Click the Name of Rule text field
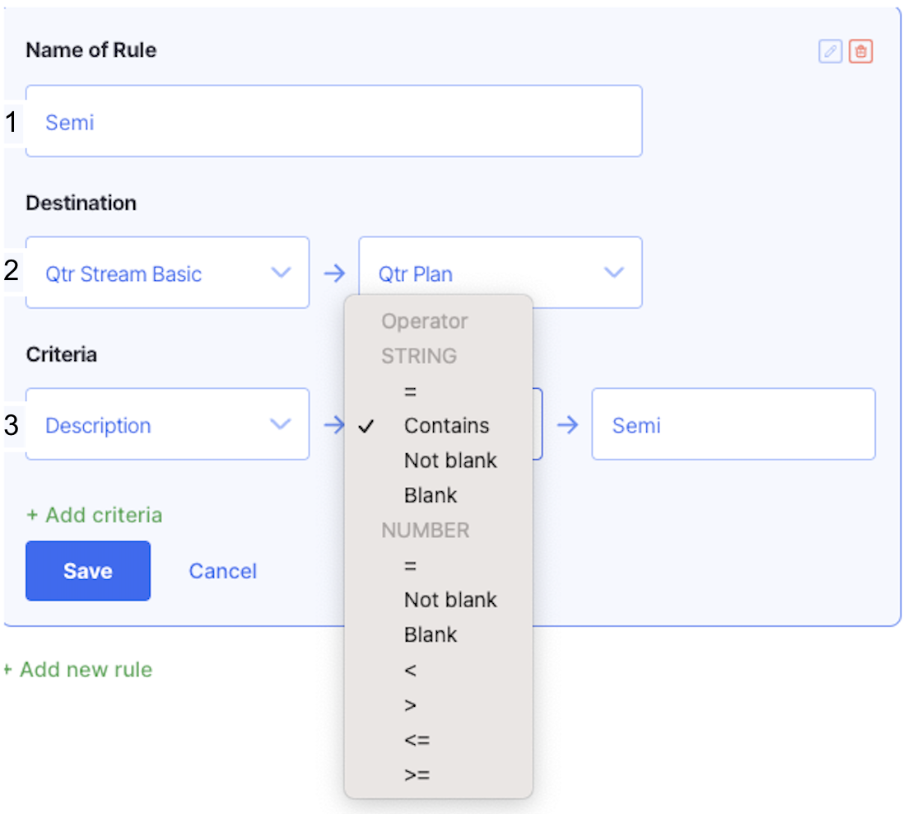 click(x=333, y=122)
